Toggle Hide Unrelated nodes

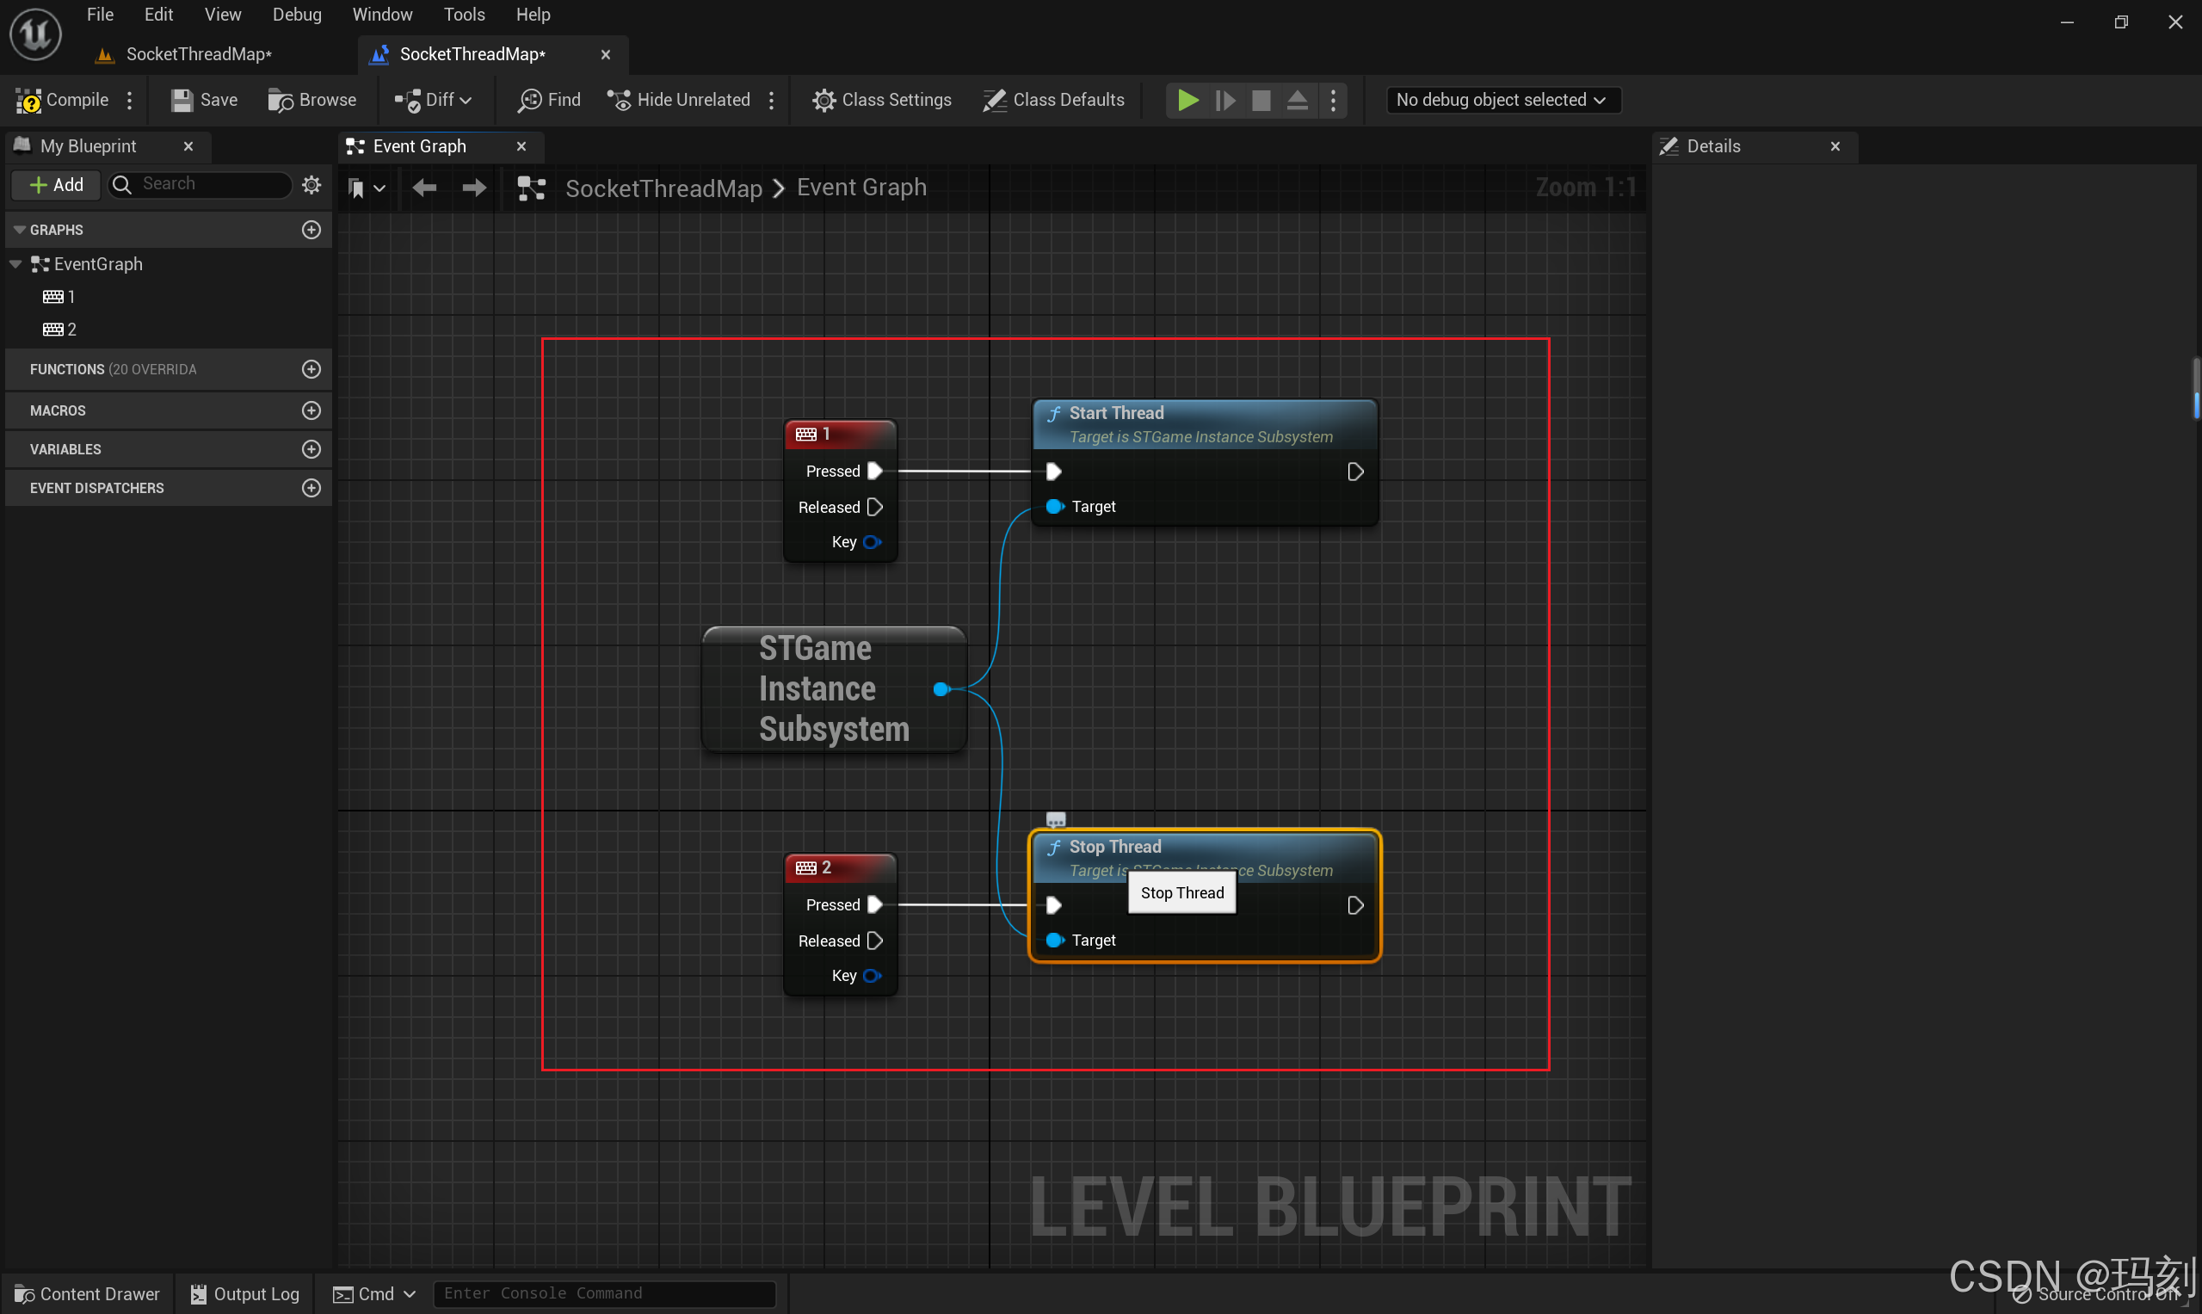(x=678, y=100)
